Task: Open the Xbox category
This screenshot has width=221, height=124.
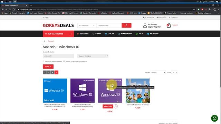Action: 140,34
